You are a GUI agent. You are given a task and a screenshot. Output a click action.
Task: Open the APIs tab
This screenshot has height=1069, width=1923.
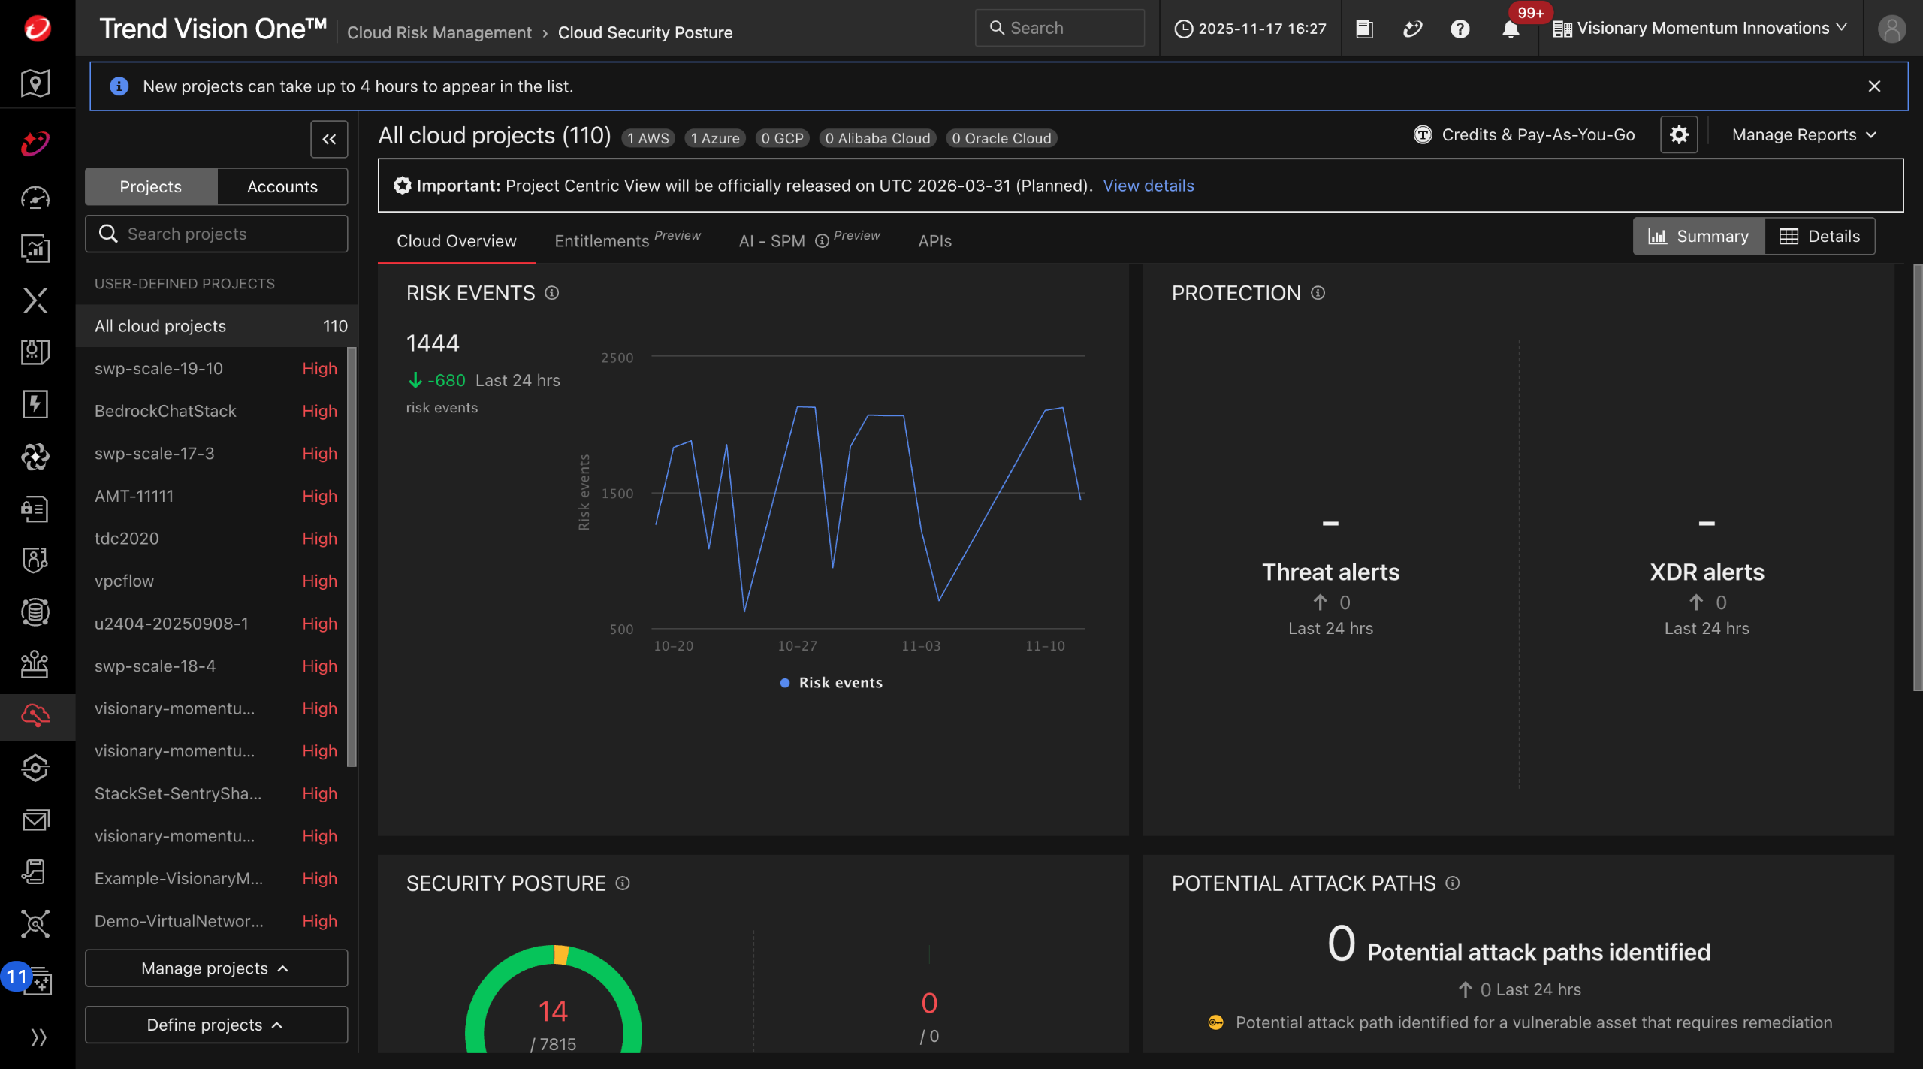click(934, 241)
